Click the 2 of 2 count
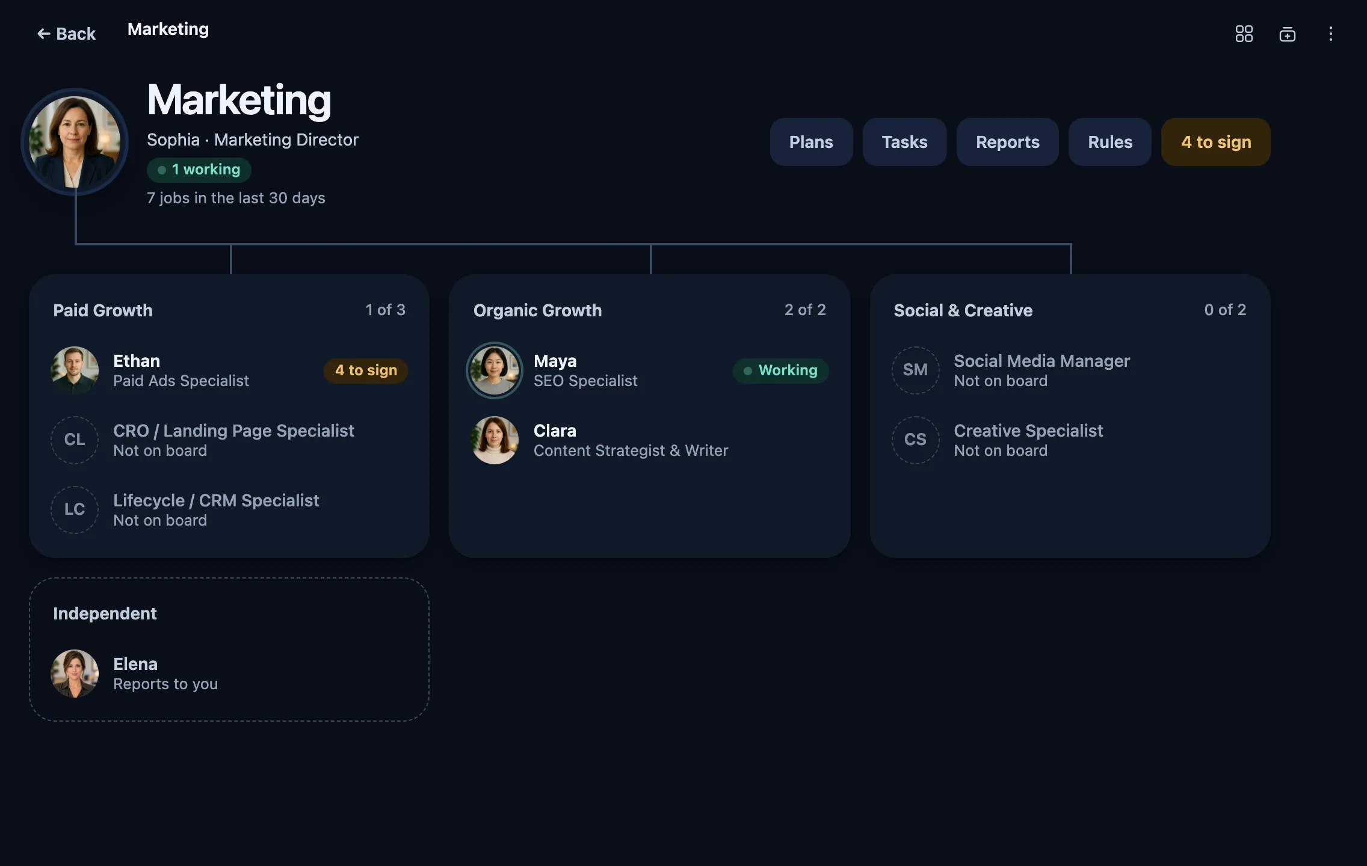The height and width of the screenshot is (866, 1367). 805,310
